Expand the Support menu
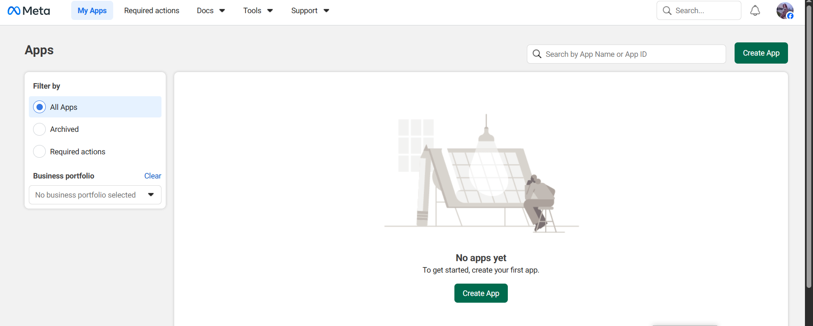 coord(310,11)
